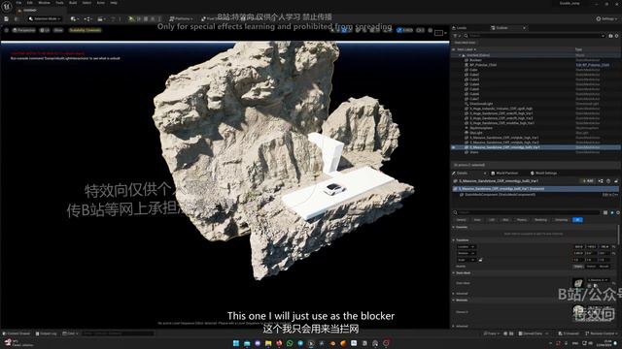This screenshot has width=622, height=349.
Task: Click the Unreal Engine logo icon
Action: [x=7, y=7]
